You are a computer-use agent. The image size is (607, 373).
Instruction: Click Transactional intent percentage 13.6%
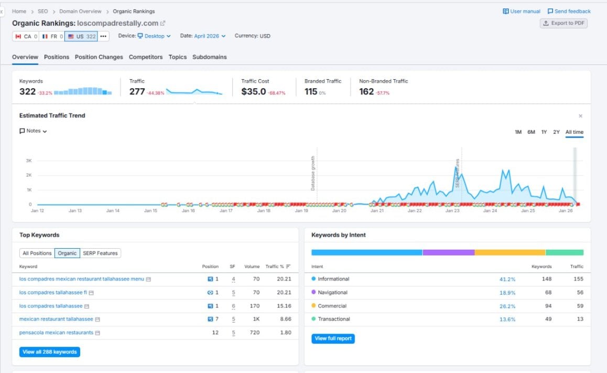pos(507,319)
